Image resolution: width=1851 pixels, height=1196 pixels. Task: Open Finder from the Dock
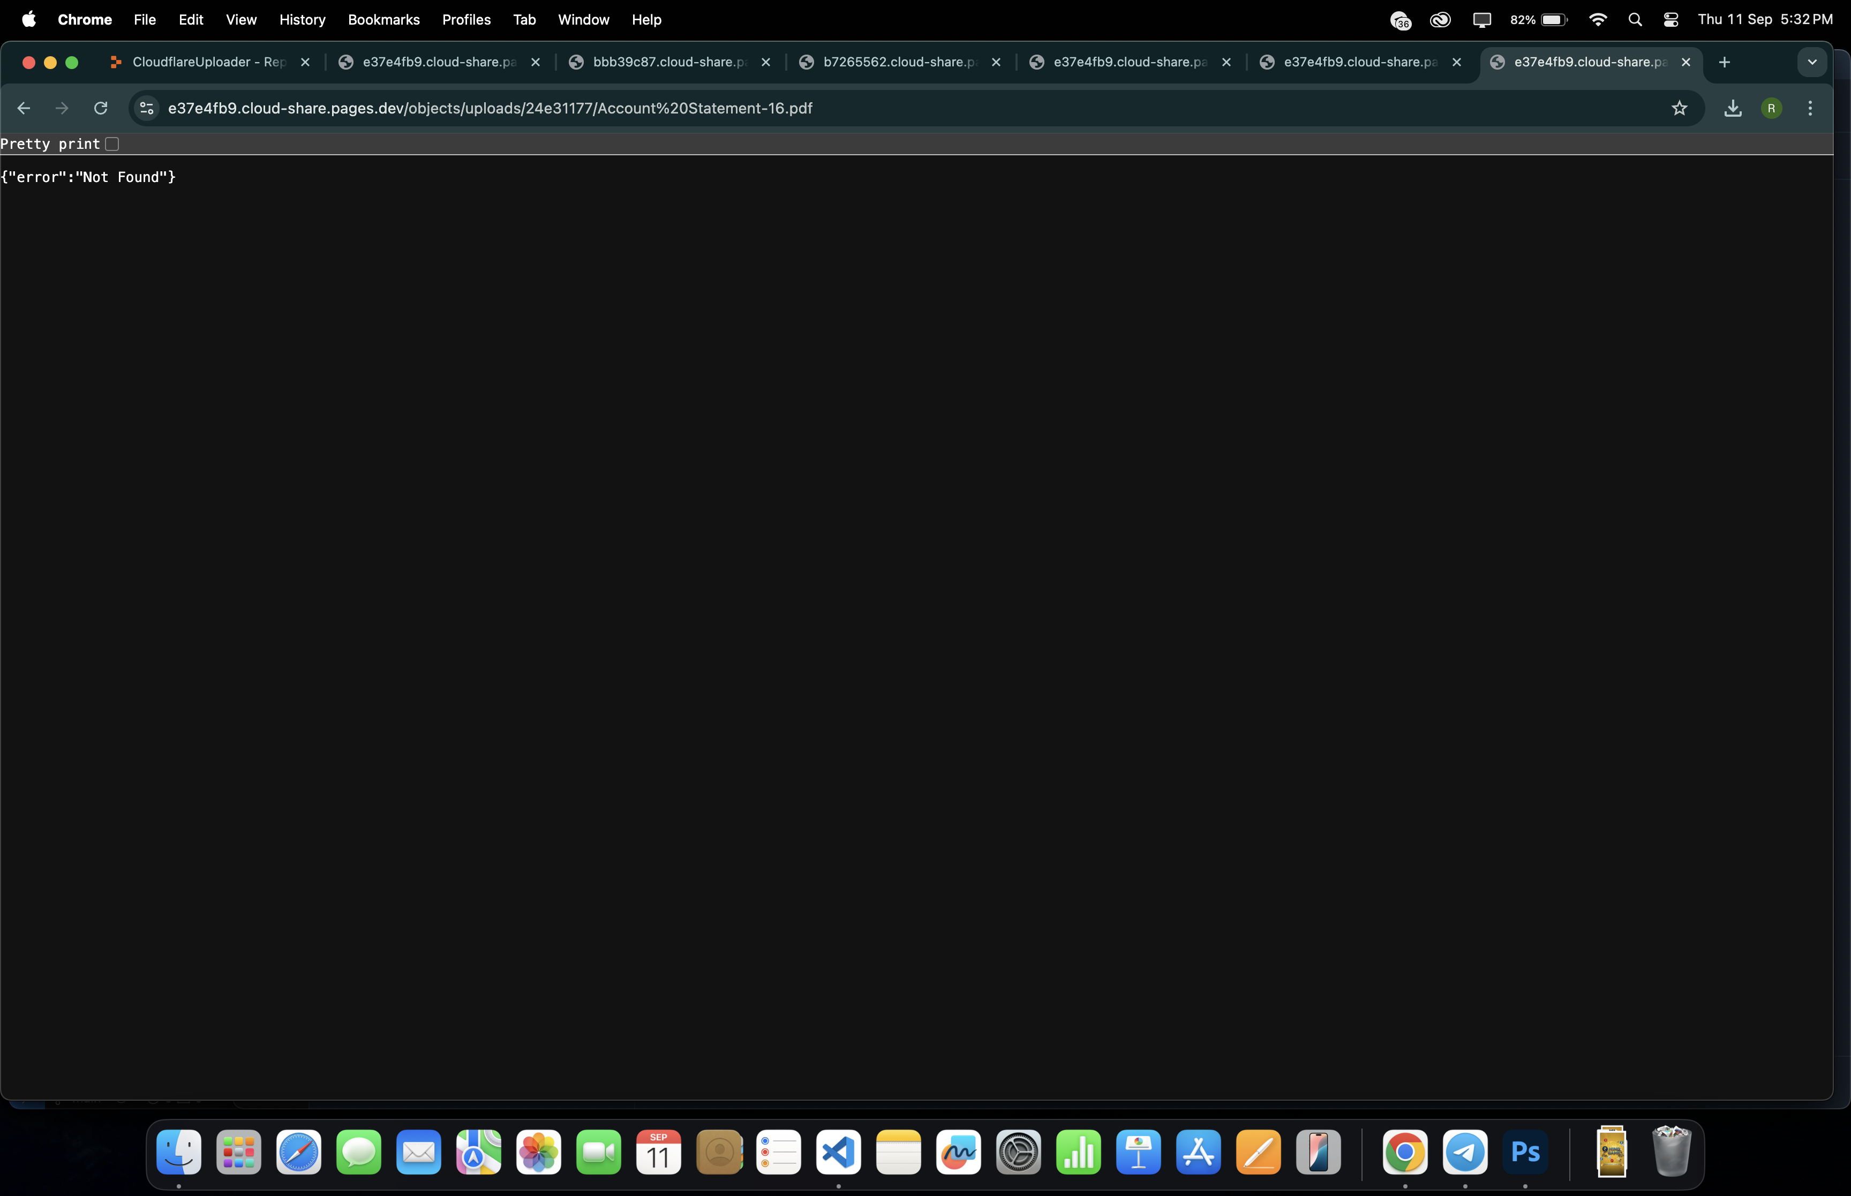179,1152
